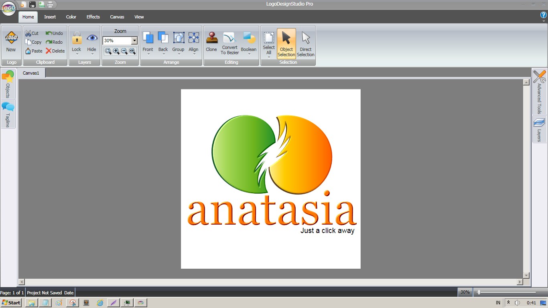
Task: Switch to the Effects ribbon tab
Action: click(x=93, y=17)
